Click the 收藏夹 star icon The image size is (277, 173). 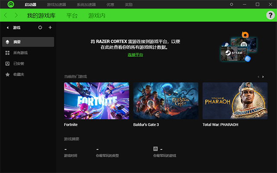[7, 74]
